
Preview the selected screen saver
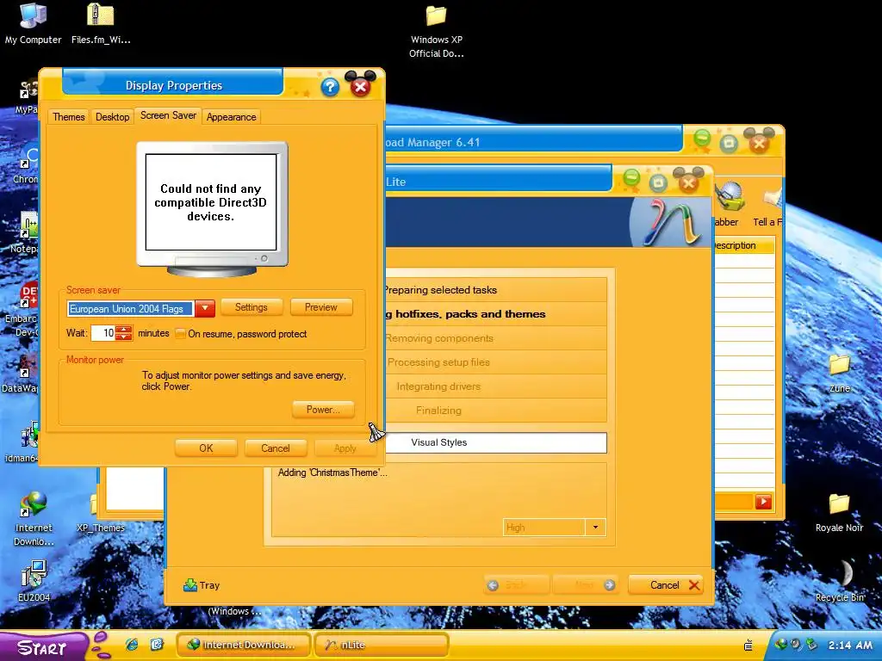coord(321,307)
